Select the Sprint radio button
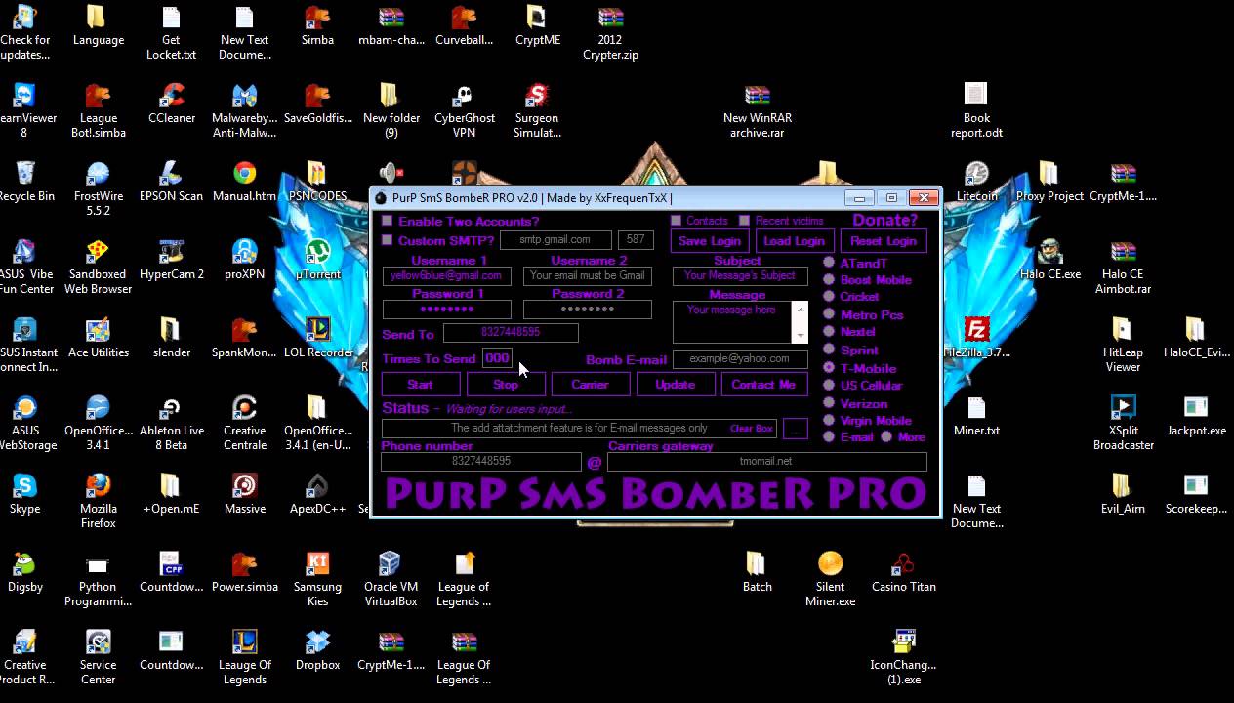This screenshot has height=703, width=1234. point(829,350)
